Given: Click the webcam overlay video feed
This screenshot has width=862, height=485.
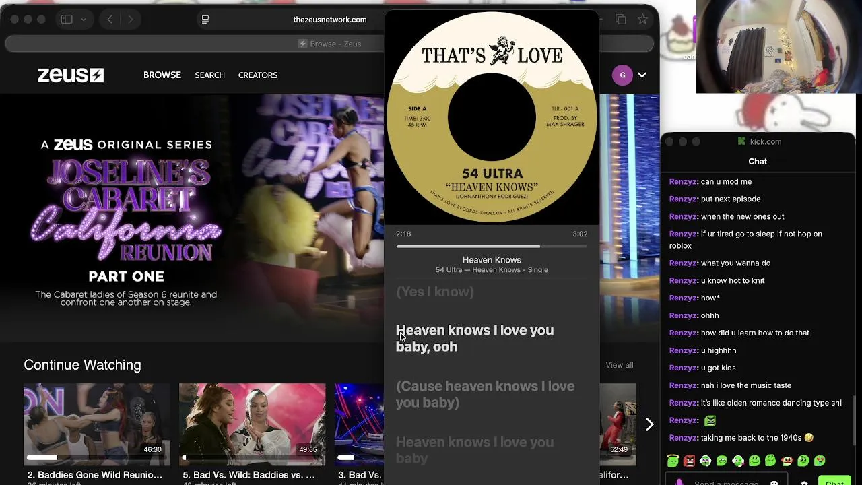Looking at the screenshot, I should point(778,46).
